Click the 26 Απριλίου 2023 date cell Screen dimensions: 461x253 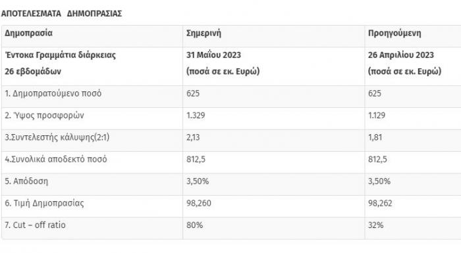401,55
